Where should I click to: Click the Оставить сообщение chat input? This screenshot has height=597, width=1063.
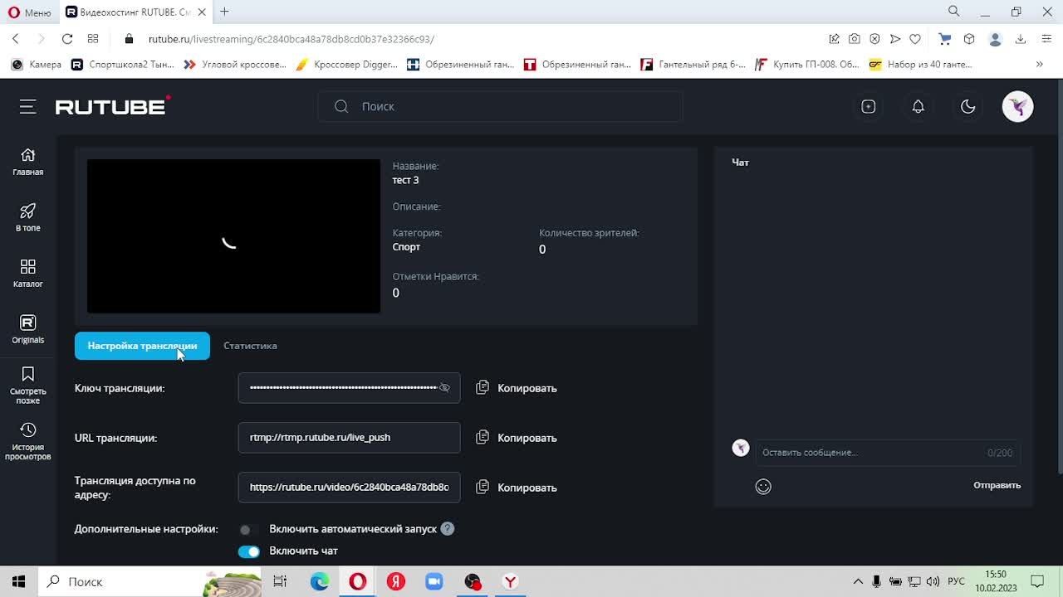coord(887,453)
